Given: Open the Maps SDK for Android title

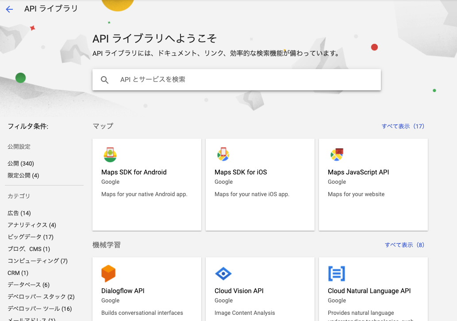Looking at the screenshot, I should pos(134,172).
